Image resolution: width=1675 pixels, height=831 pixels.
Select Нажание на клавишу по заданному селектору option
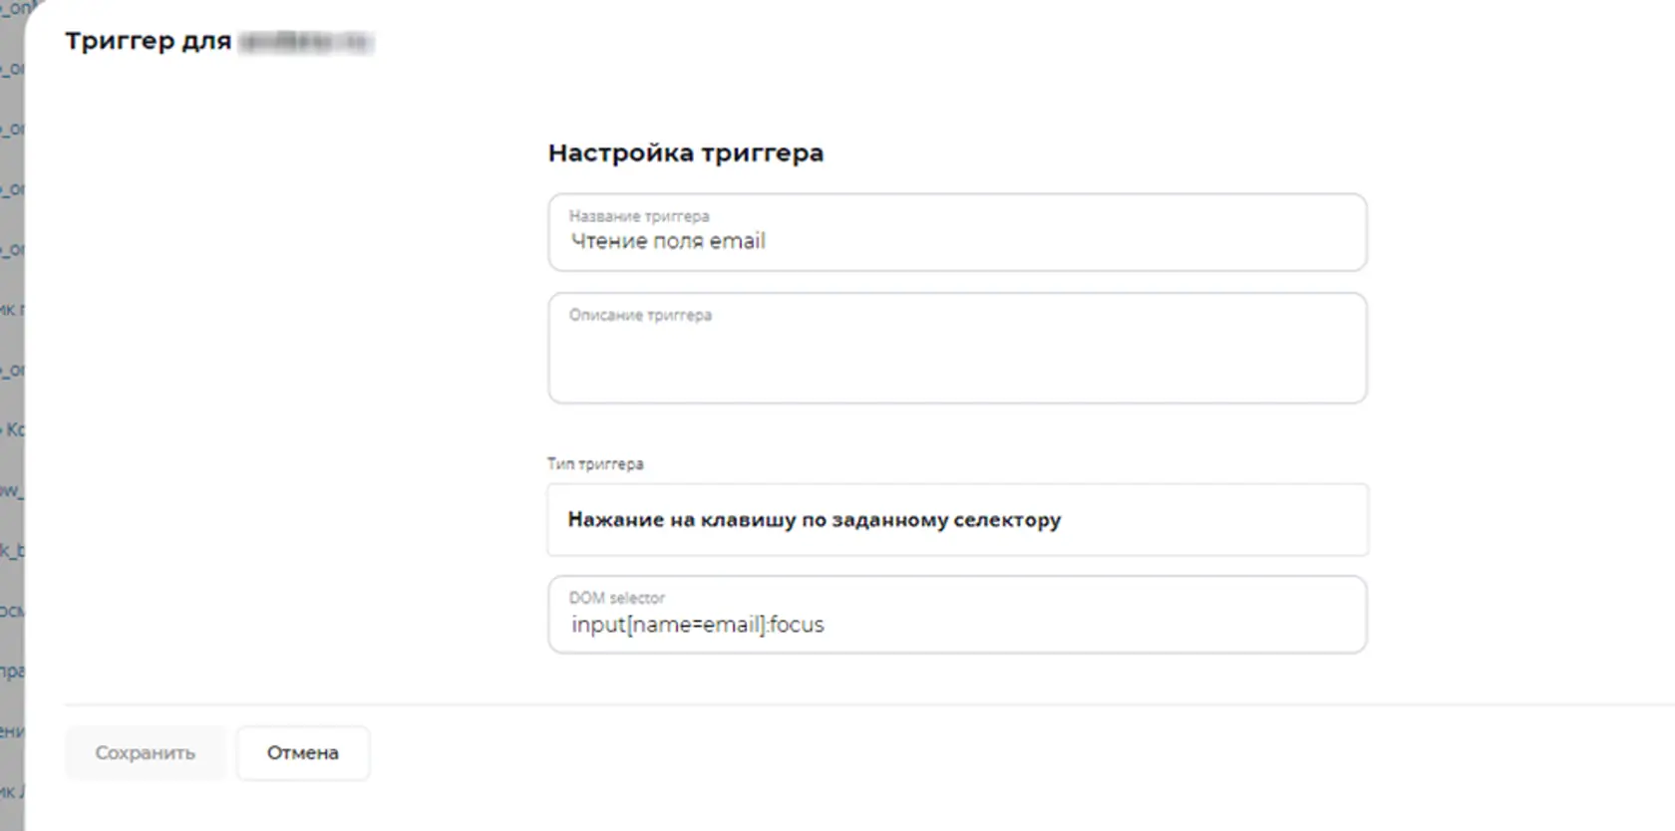pyautogui.click(x=815, y=520)
